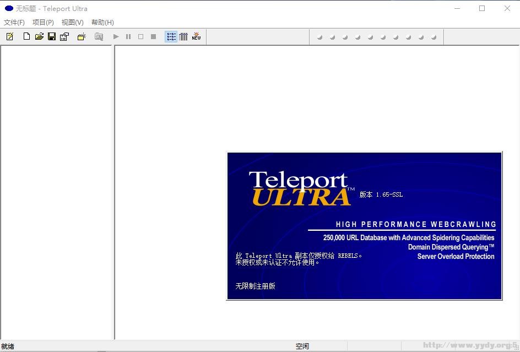Open the 帮助(H) menu

[102, 22]
